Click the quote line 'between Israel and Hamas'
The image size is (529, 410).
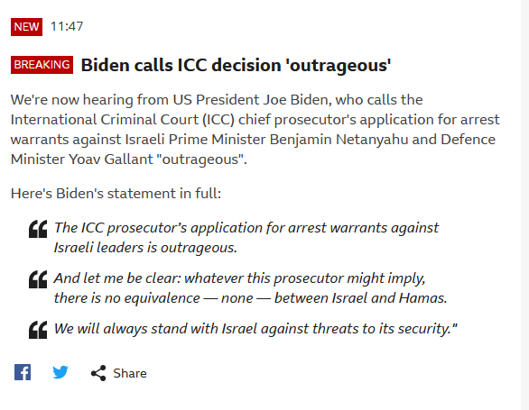point(361,298)
